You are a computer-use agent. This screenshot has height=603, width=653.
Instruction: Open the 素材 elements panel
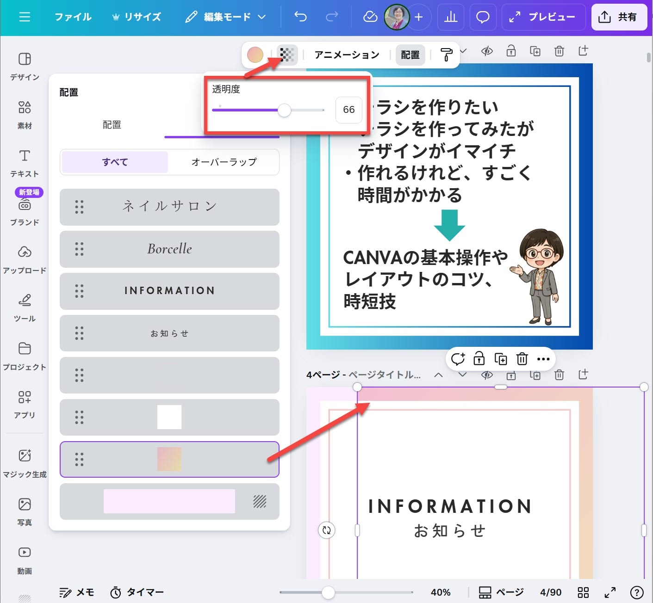(25, 114)
